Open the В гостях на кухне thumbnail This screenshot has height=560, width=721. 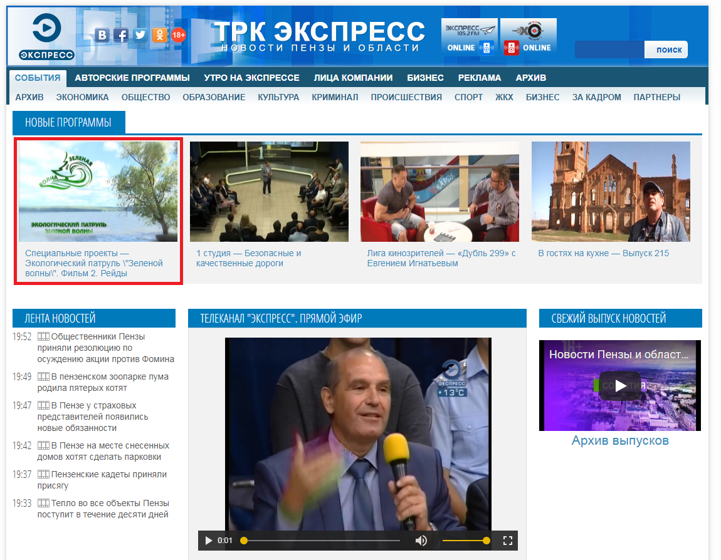[x=610, y=192]
